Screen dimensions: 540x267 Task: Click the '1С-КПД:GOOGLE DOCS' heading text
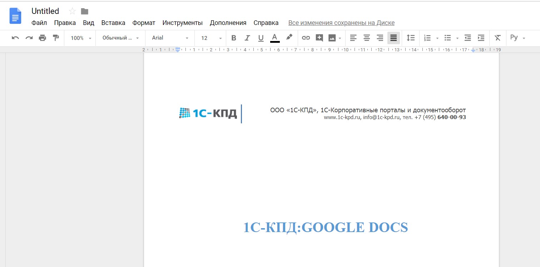click(326, 227)
